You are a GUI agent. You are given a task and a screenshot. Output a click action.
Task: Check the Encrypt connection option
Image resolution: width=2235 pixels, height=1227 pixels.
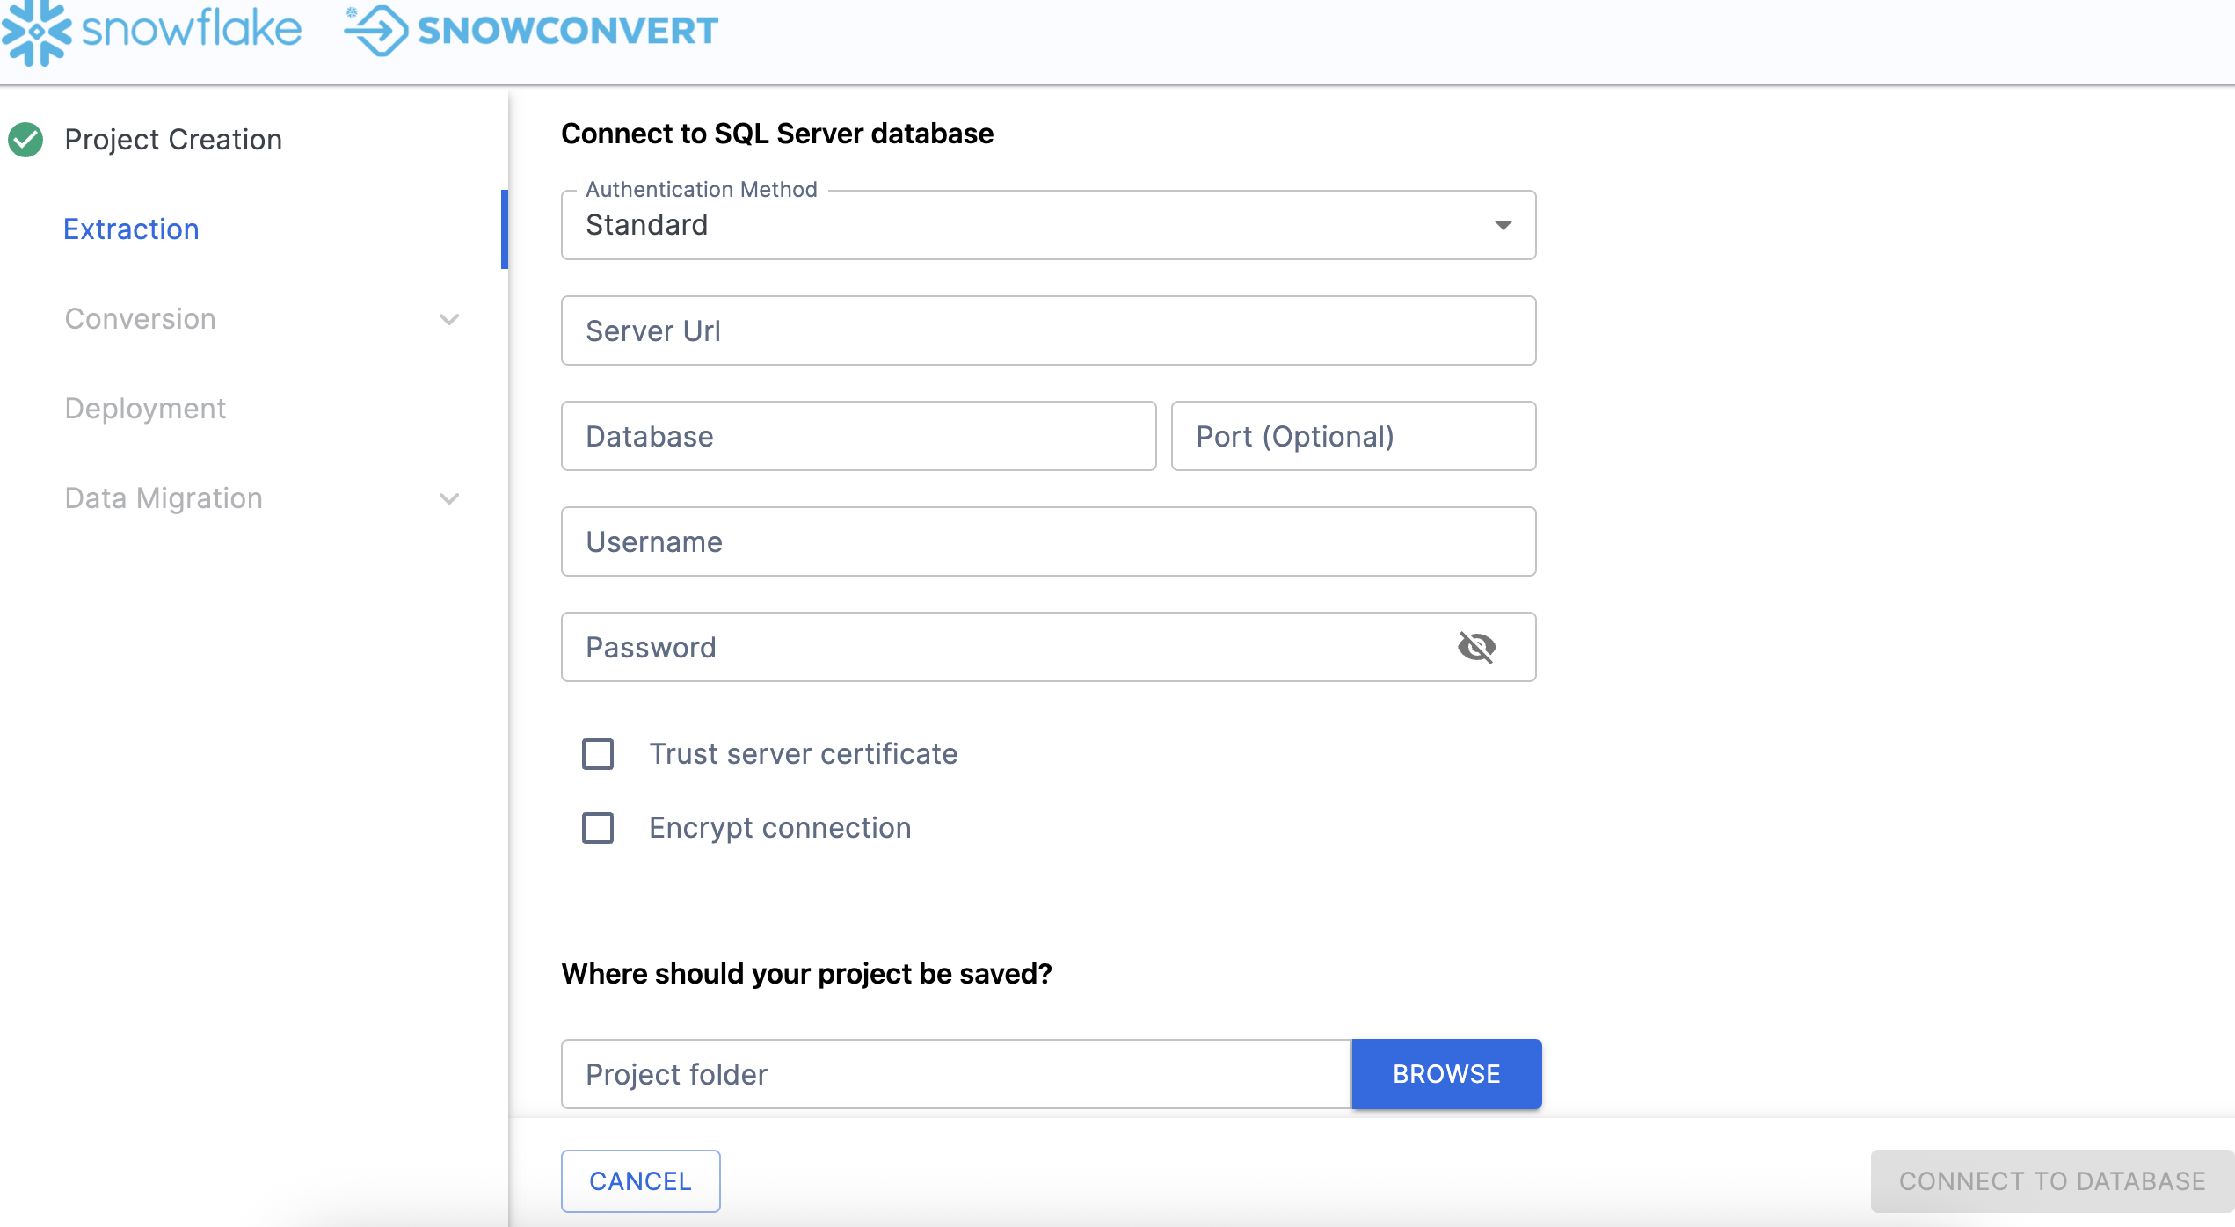[598, 828]
